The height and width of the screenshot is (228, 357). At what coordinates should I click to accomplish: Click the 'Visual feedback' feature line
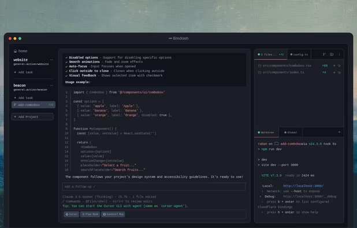tap(114, 75)
